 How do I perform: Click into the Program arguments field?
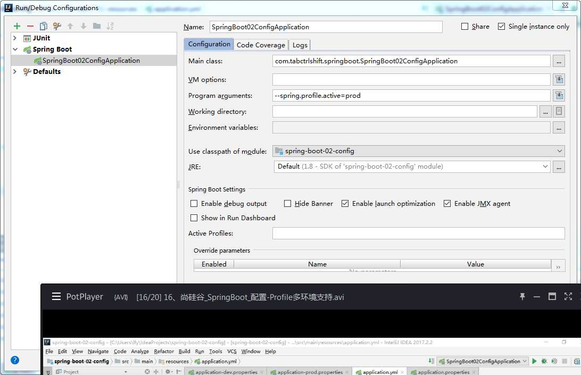(x=411, y=96)
